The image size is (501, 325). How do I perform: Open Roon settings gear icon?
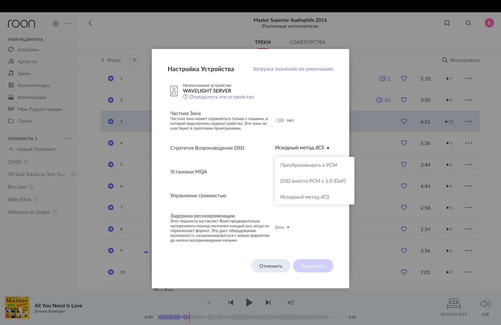(56, 23)
